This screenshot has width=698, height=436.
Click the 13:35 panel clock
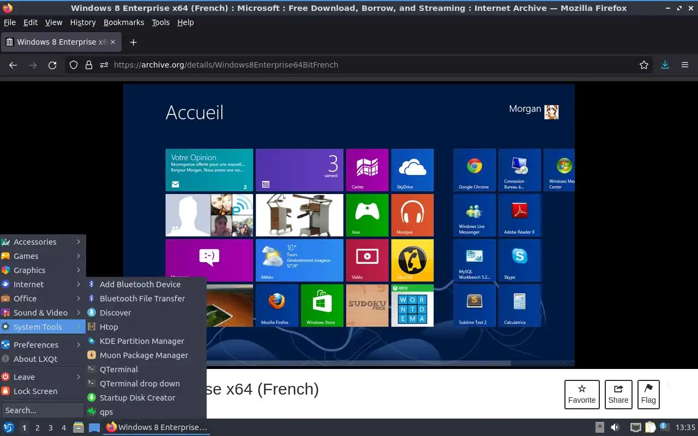coord(685,428)
